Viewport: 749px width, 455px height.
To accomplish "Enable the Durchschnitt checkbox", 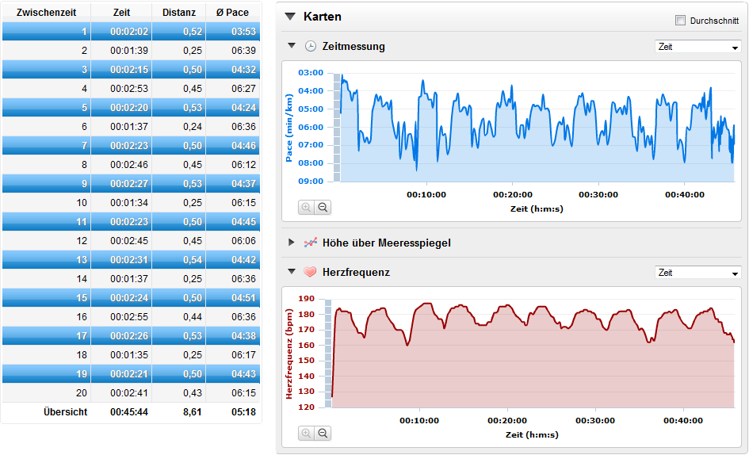I will [680, 20].
